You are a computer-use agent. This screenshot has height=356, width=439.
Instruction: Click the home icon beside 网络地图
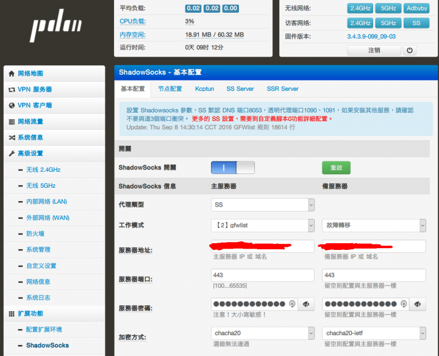pos(12,74)
